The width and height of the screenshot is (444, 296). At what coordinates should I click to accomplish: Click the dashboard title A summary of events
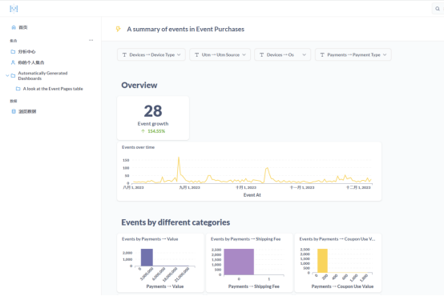185,29
